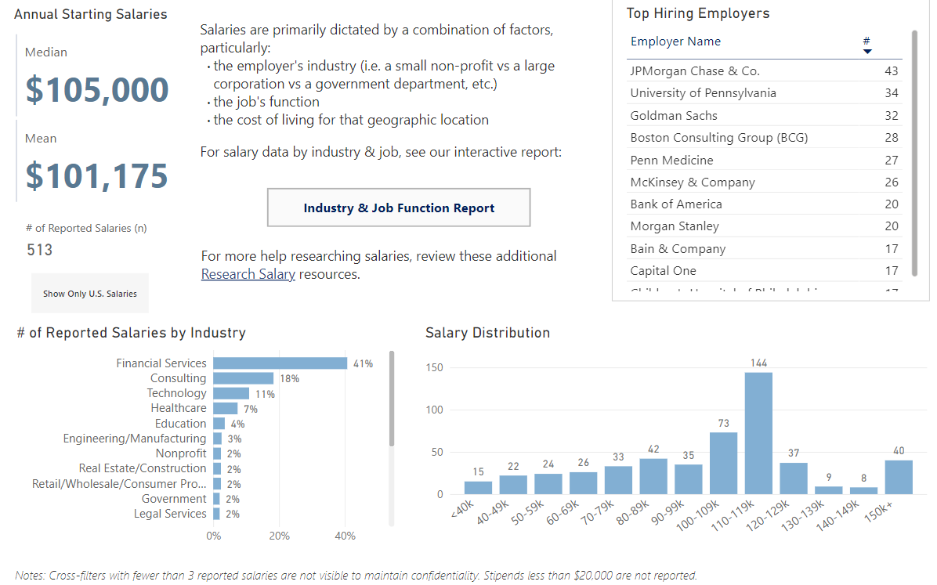
Task: Toggle Show Only U.S. Salaries
Action: [90, 294]
